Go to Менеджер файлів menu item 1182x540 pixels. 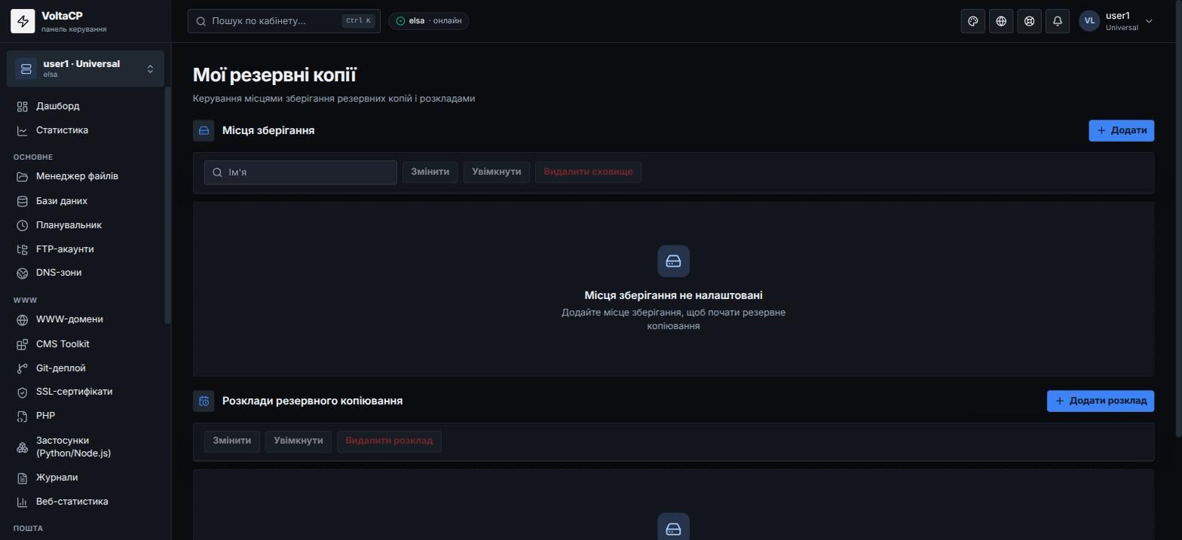85,176
